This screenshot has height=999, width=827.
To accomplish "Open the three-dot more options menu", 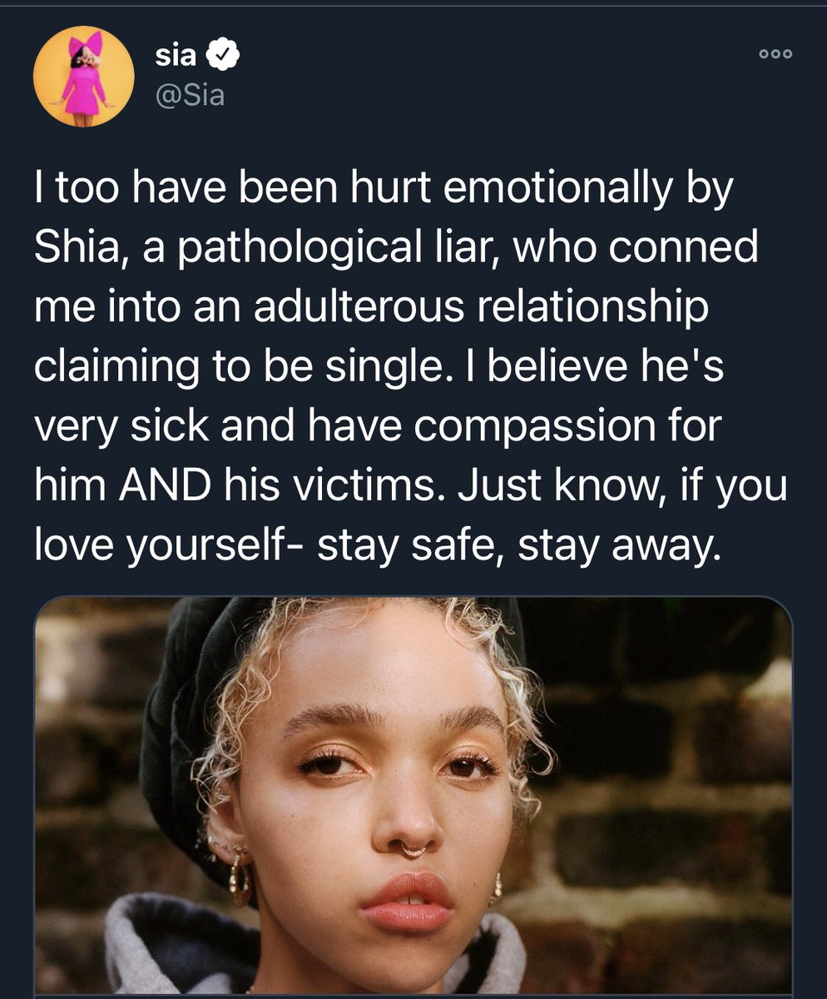I will click(775, 54).
